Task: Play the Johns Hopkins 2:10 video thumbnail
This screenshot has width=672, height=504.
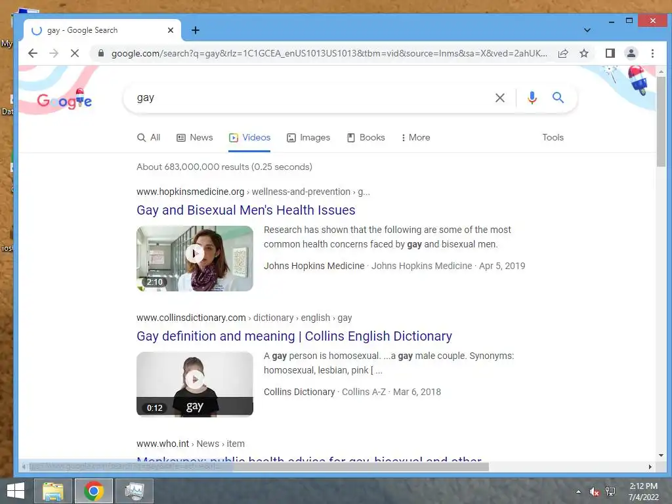Action: coord(194,259)
